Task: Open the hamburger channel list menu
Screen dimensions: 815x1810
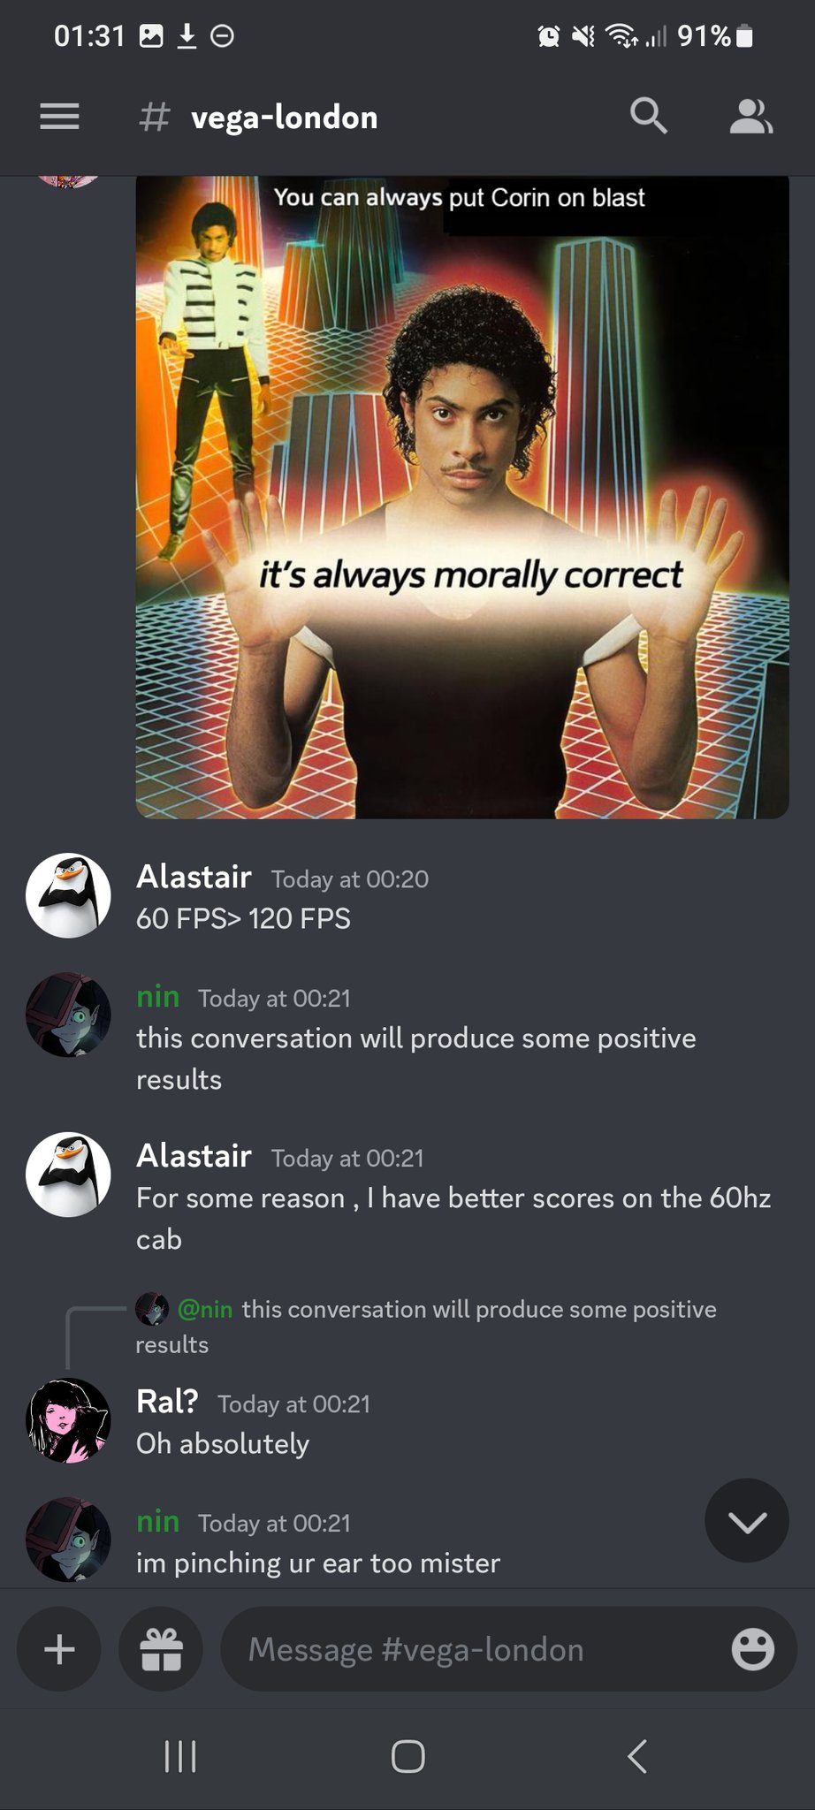Action: (59, 117)
